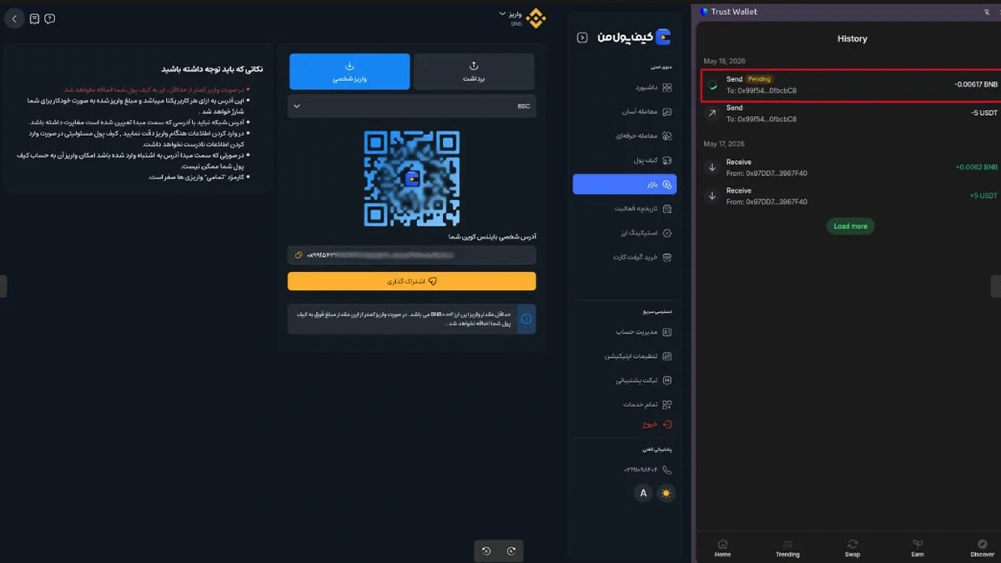Click the Binance BNB coin logo

tap(535, 18)
